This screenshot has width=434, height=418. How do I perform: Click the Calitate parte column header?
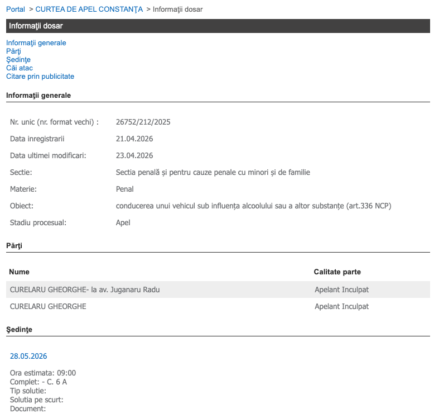337,272
